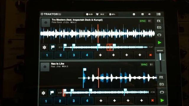Viewport: 189px width, 106px height.
Task: Tap the speaker volume icon in the top bar
Action: [150, 14]
